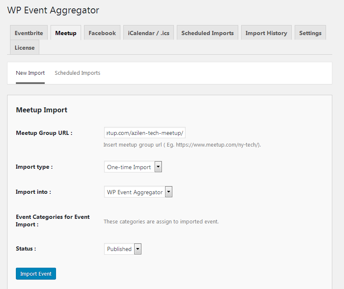Open the Import type dropdown
The width and height of the screenshot is (344, 289).
pos(133,167)
